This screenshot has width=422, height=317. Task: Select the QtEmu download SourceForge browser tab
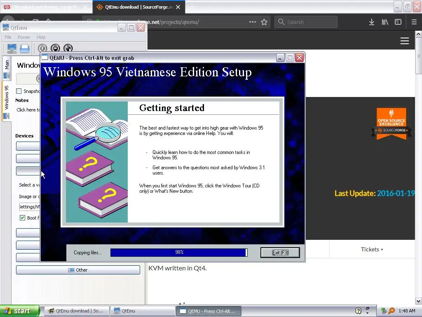[139, 7]
